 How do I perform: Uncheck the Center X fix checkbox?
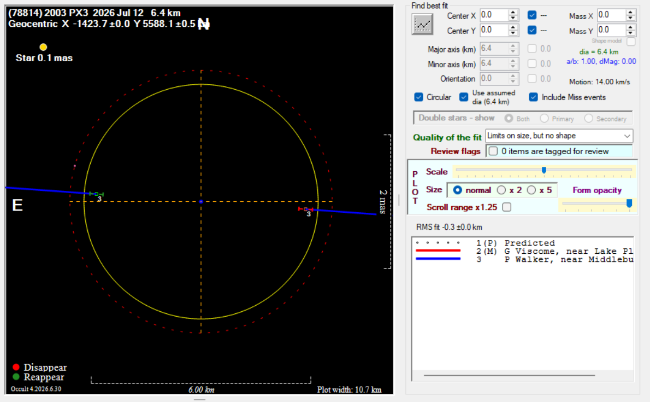(x=532, y=15)
